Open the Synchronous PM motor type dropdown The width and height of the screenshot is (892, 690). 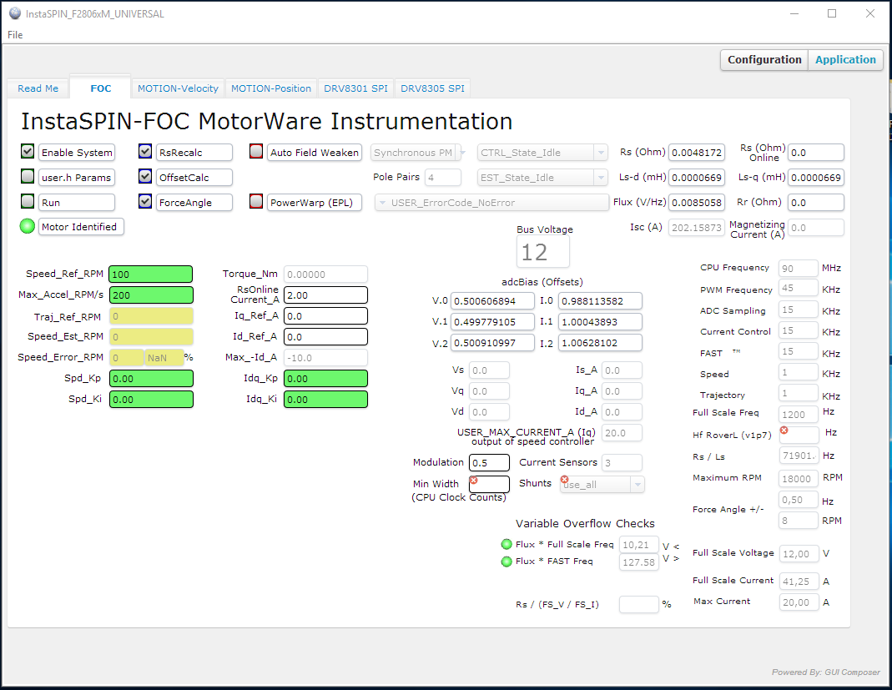click(x=418, y=153)
